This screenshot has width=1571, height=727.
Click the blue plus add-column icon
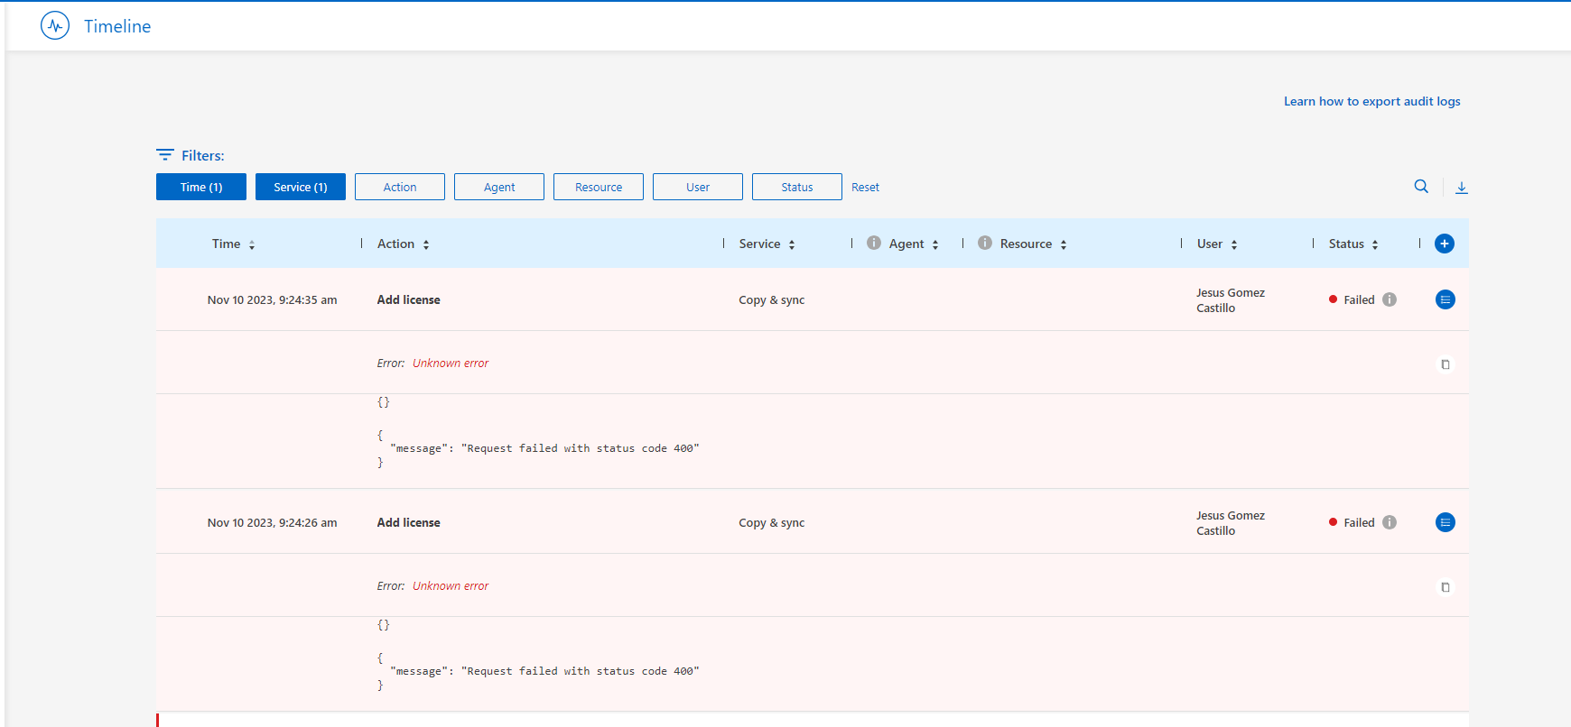pyautogui.click(x=1445, y=244)
